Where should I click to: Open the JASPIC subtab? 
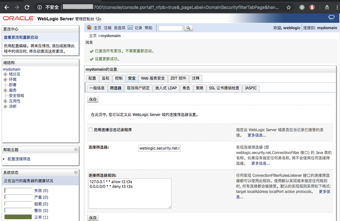251,88
